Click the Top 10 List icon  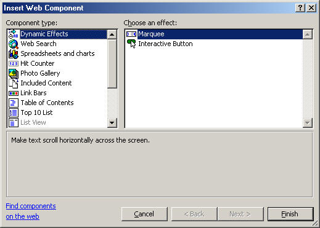[14, 112]
